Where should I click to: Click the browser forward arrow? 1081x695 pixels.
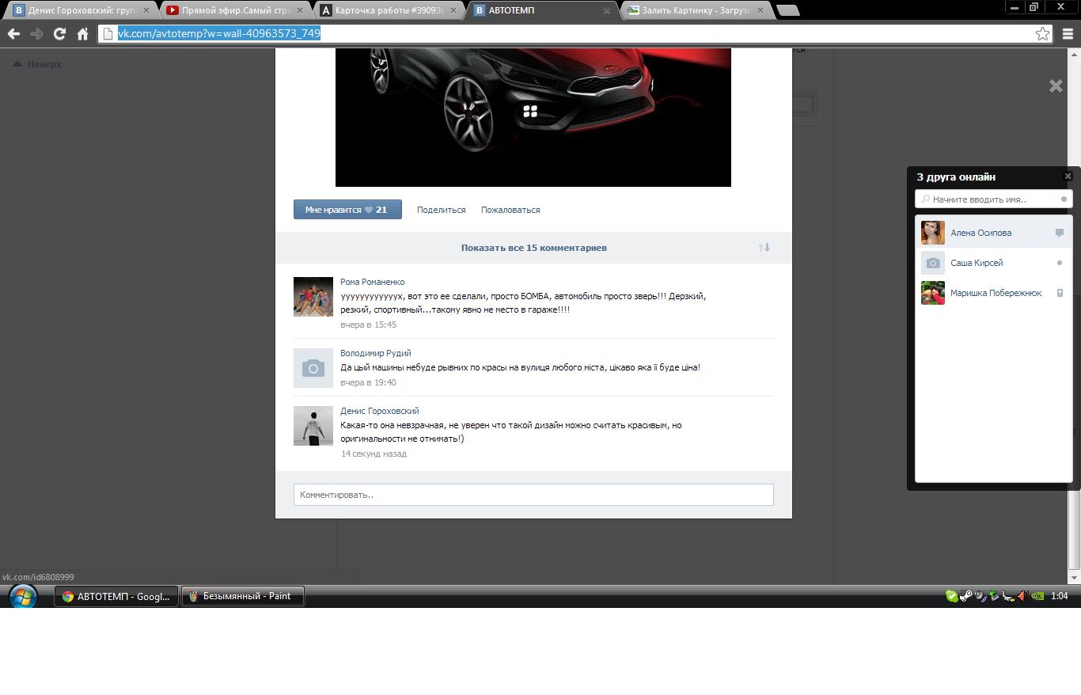[x=36, y=33]
